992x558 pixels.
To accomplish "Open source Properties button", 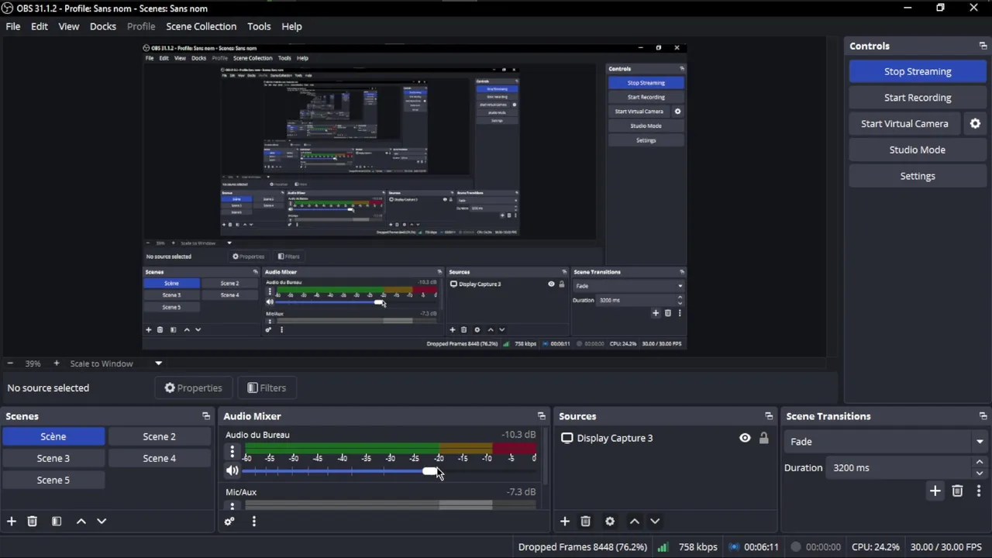I will tap(193, 388).
